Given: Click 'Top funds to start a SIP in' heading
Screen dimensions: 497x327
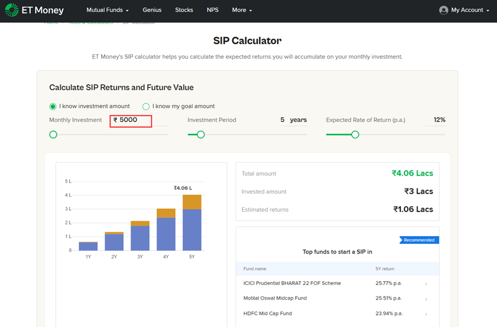Looking at the screenshot, I should 337,252.
